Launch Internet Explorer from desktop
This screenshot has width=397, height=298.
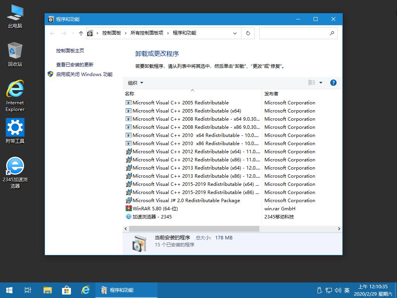tap(15, 96)
